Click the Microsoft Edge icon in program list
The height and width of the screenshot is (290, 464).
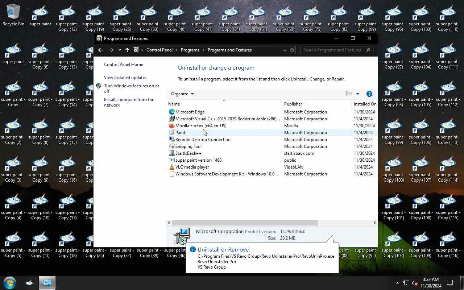click(172, 112)
